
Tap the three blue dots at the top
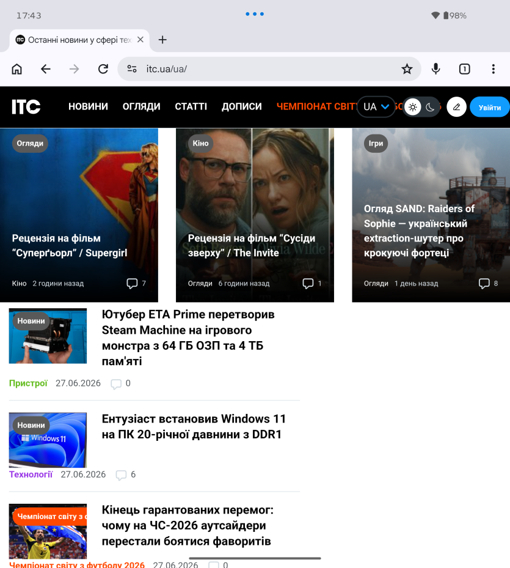[255, 14]
